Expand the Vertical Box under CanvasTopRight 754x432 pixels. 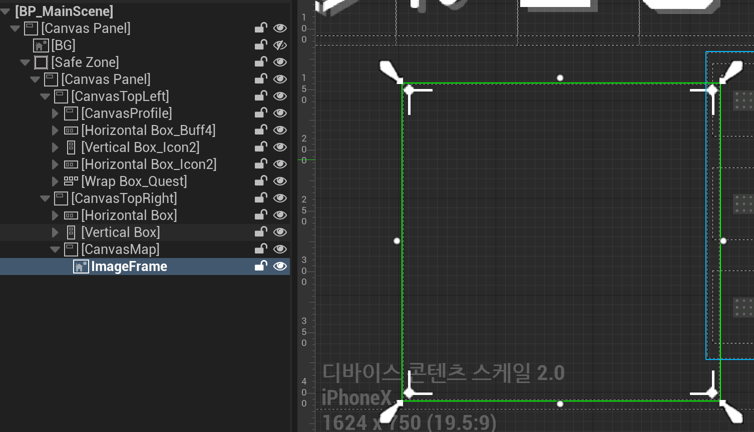click(55, 232)
